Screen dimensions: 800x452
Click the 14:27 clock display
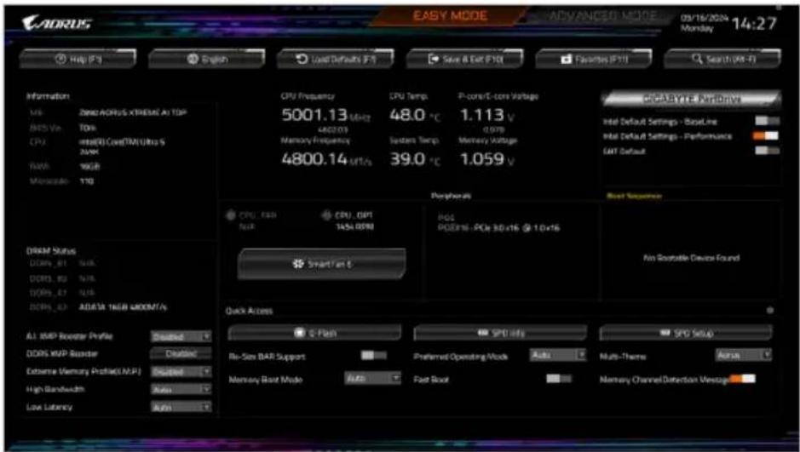[755, 24]
